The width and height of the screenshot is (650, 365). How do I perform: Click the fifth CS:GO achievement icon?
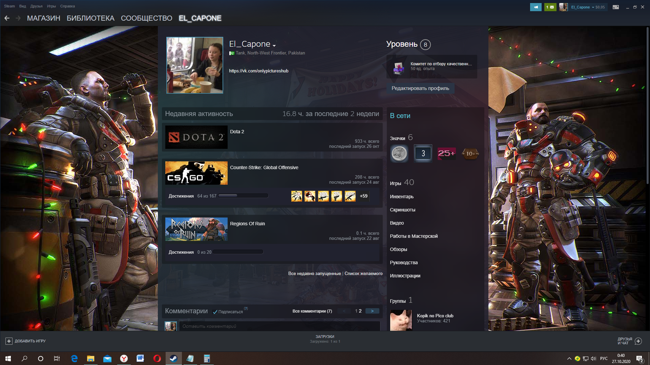(350, 196)
